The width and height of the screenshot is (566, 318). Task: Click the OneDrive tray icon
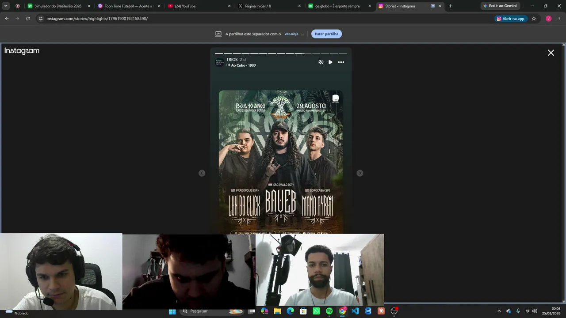pos(509,311)
